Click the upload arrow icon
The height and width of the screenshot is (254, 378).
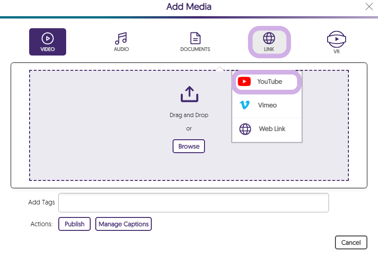click(x=189, y=94)
